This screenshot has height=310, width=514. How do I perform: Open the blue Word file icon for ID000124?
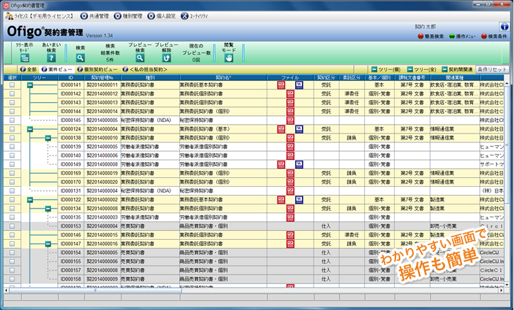point(299,128)
